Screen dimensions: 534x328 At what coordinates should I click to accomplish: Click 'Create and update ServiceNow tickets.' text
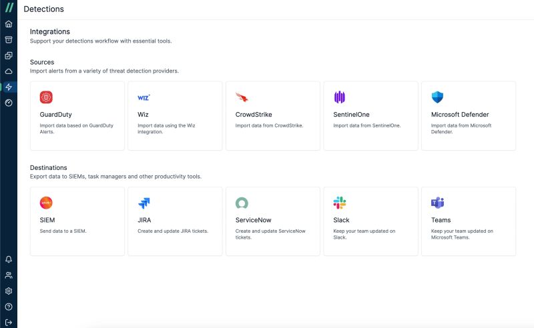coord(270,234)
